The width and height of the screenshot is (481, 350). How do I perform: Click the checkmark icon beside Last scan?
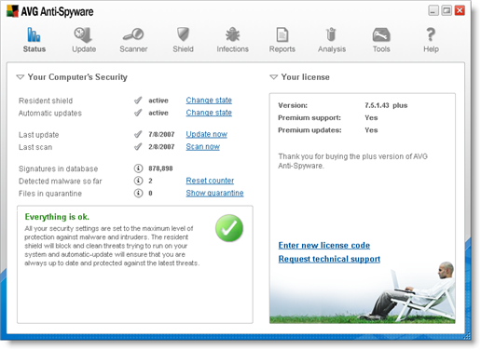[x=138, y=147]
